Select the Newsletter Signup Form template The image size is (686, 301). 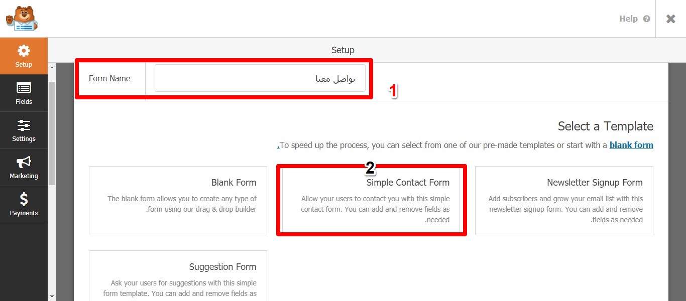(564, 200)
